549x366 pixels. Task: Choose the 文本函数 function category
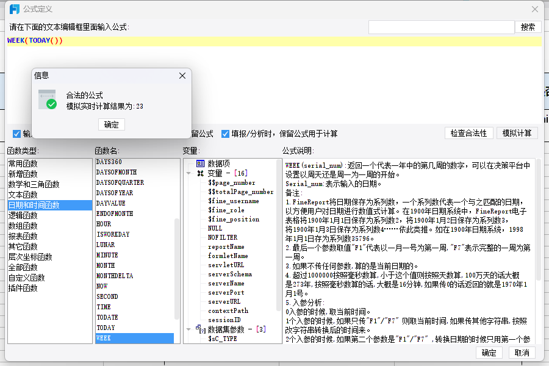pyautogui.click(x=23, y=195)
